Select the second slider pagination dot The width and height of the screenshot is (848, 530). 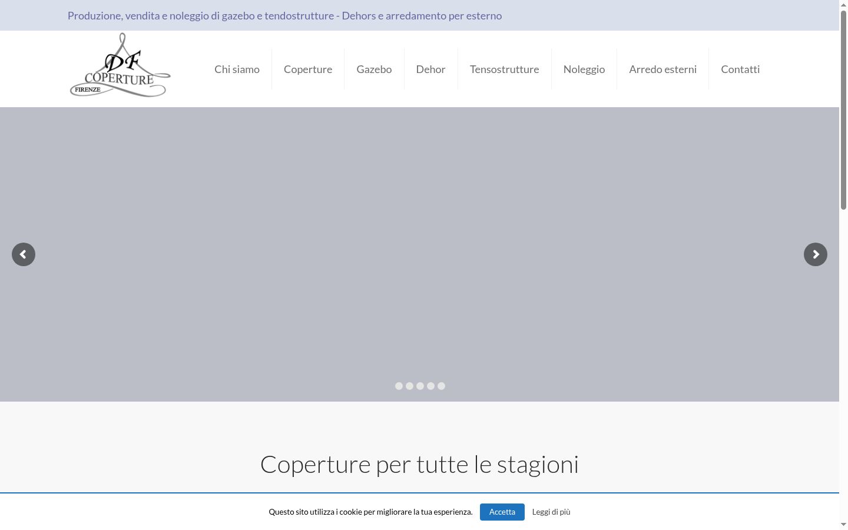tap(409, 386)
